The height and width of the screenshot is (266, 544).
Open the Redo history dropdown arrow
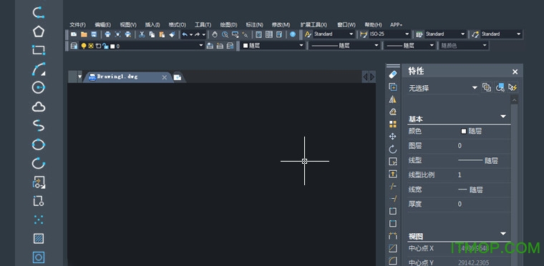point(204,35)
